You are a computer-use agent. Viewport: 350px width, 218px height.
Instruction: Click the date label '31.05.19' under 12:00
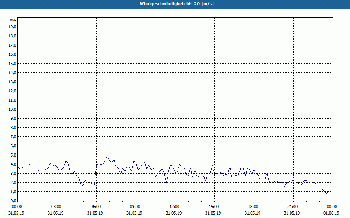[x=174, y=213]
